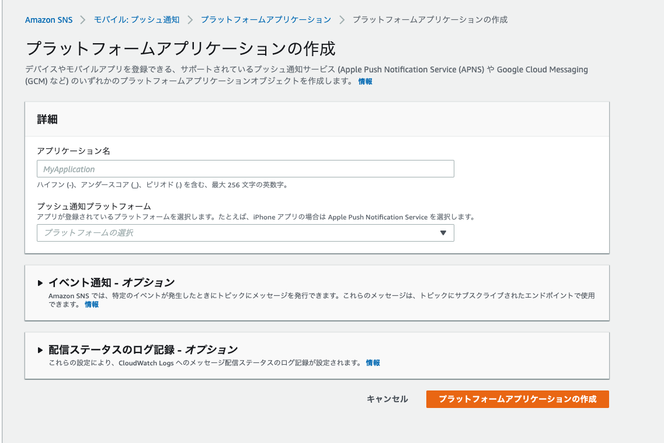Click 情報 link about CloudWatch Logs
Viewport: 664px width, 443px height.
(x=373, y=362)
